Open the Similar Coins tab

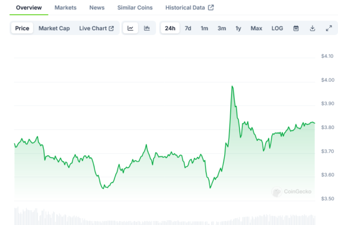[135, 8]
